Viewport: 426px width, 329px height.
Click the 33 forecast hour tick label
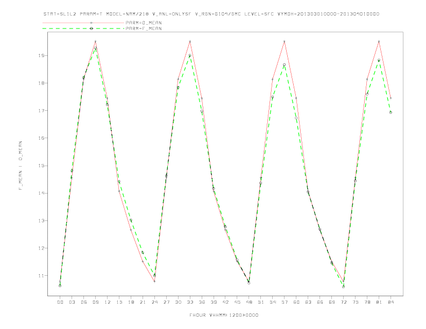(x=190, y=302)
